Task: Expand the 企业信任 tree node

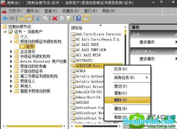Action: tap(11, 51)
